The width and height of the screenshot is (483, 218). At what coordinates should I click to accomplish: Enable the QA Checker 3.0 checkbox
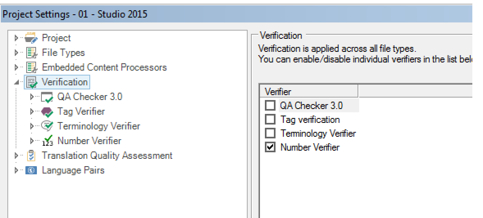(270, 106)
